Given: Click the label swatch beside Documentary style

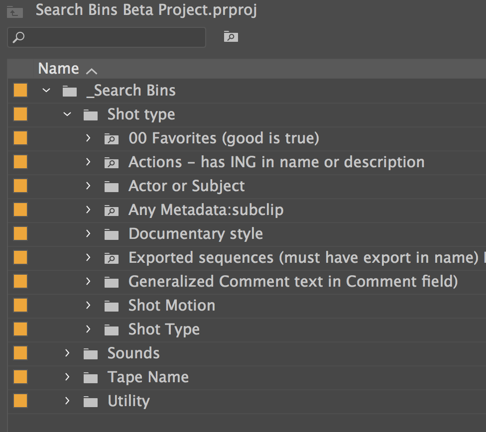Looking at the screenshot, I should pyautogui.click(x=20, y=233).
